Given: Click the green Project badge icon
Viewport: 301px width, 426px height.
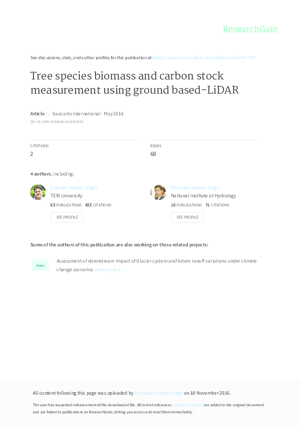Looking at the screenshot, I should (x=40, y=265).
